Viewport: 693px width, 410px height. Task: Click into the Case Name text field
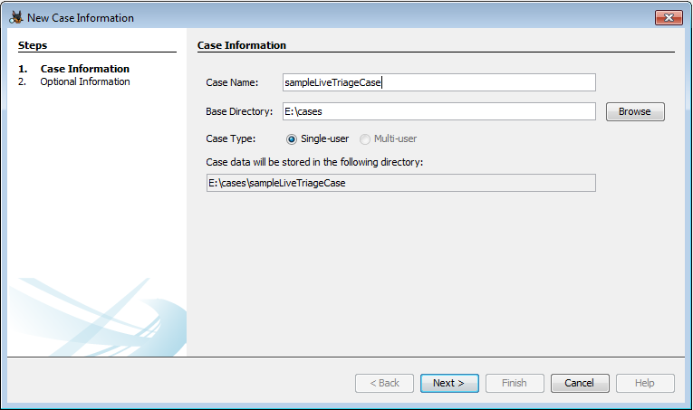[x=438, y=82]
